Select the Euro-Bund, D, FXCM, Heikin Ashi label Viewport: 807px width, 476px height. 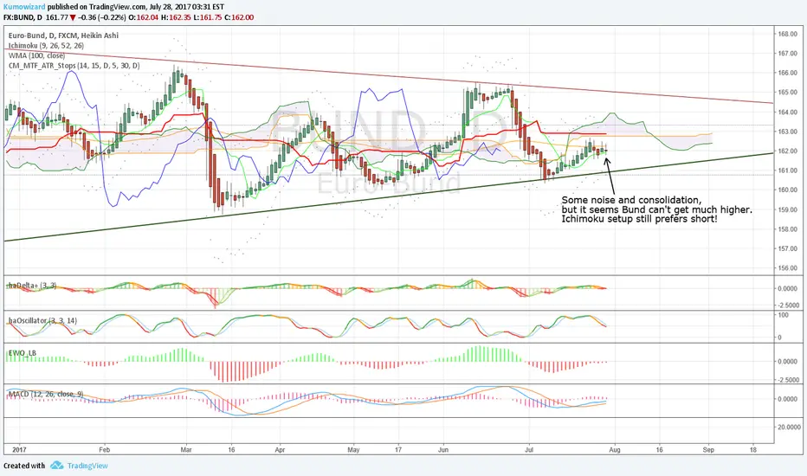pos(63,35)
